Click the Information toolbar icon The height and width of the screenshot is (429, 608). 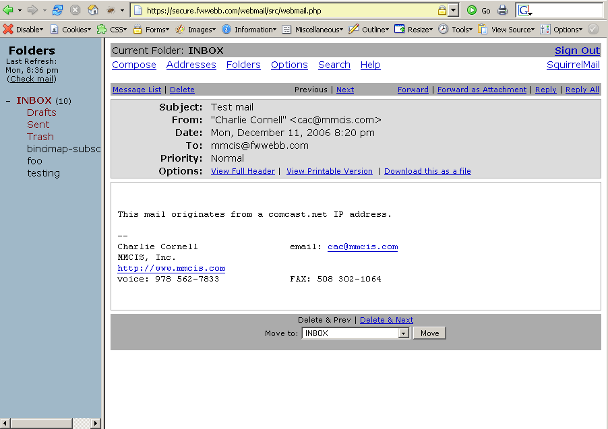(x=226, y=30)
